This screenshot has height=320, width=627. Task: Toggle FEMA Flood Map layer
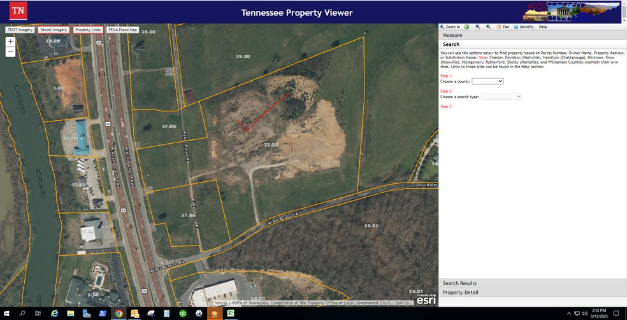(123, 29)
